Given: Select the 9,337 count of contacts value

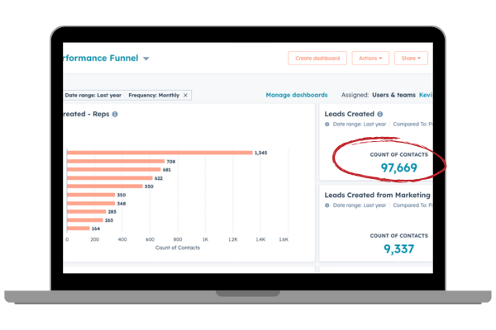Looking at the screenshot, I should [399, 249].
